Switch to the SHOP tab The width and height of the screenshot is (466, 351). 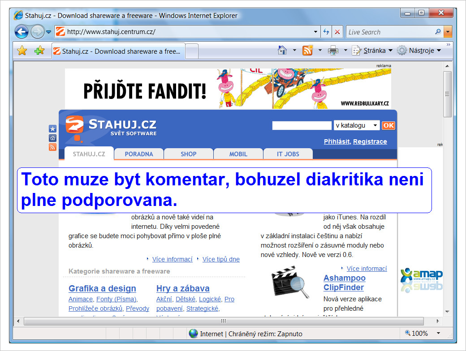pyautogui.click(x=189, y=154)
